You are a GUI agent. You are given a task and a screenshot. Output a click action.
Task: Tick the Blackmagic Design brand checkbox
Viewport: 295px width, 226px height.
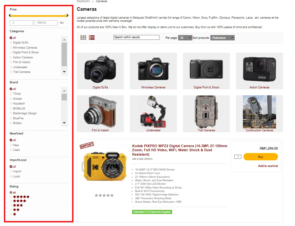tap(11, 113)
